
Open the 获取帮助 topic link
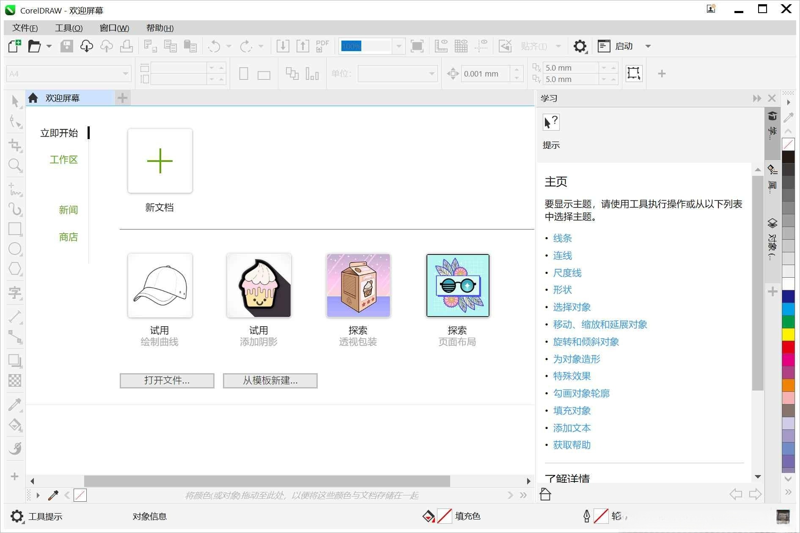[572, 445]
